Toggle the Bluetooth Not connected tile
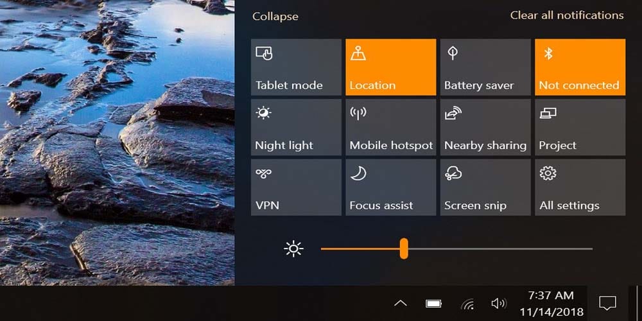The height and width of the screenshot is (321, 642). pos(580,67)
